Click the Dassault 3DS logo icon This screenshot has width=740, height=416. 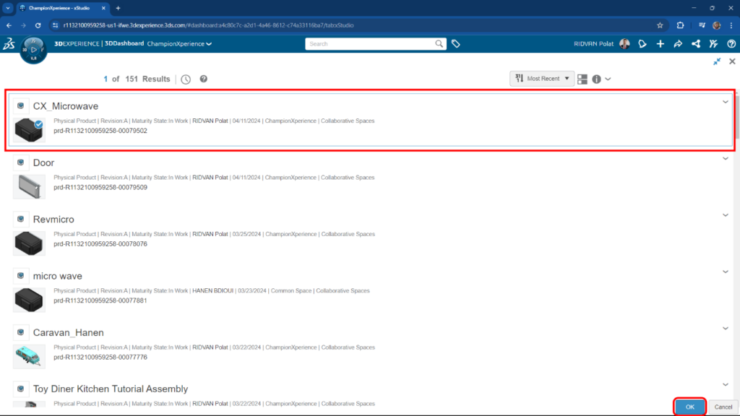9,44
